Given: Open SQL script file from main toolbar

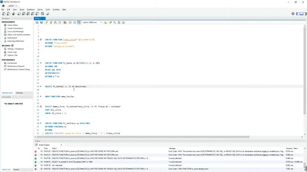Looking at the screenshot, I should coord(9,14).
